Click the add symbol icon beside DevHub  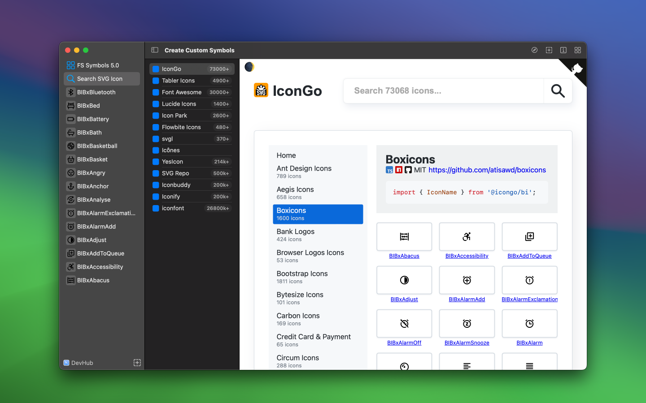[137, 363]
